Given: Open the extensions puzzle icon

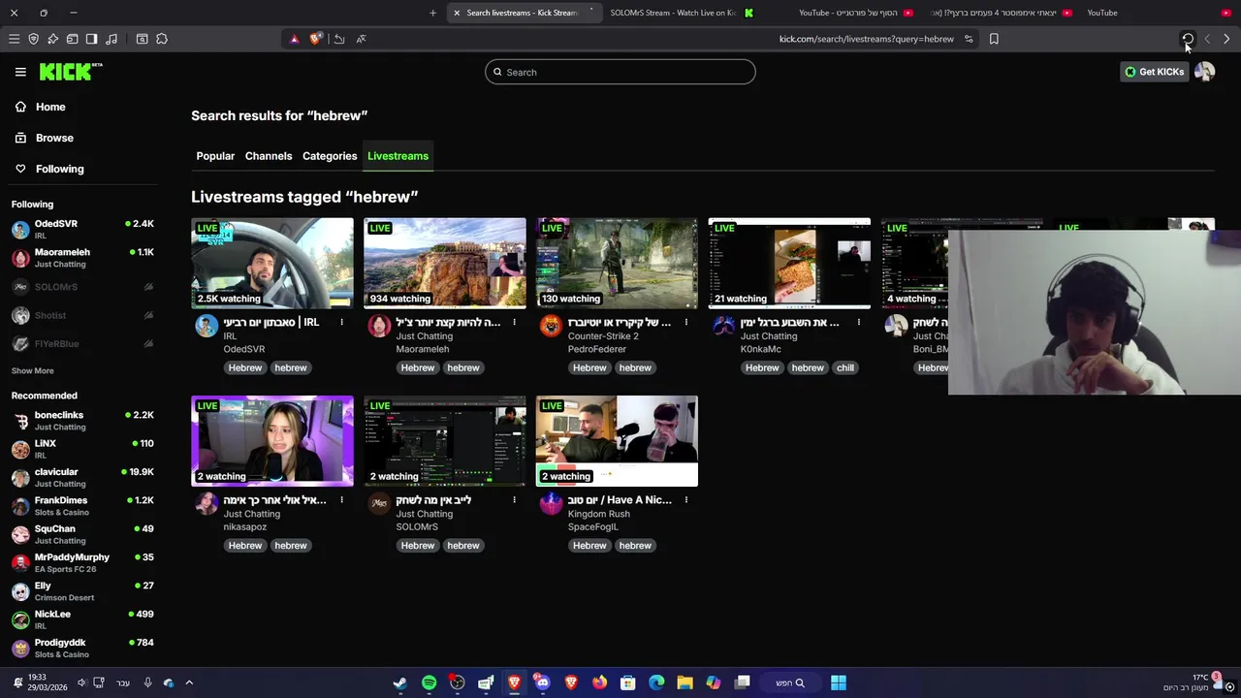Looking at the screenshot, I should tap(161, 39).
